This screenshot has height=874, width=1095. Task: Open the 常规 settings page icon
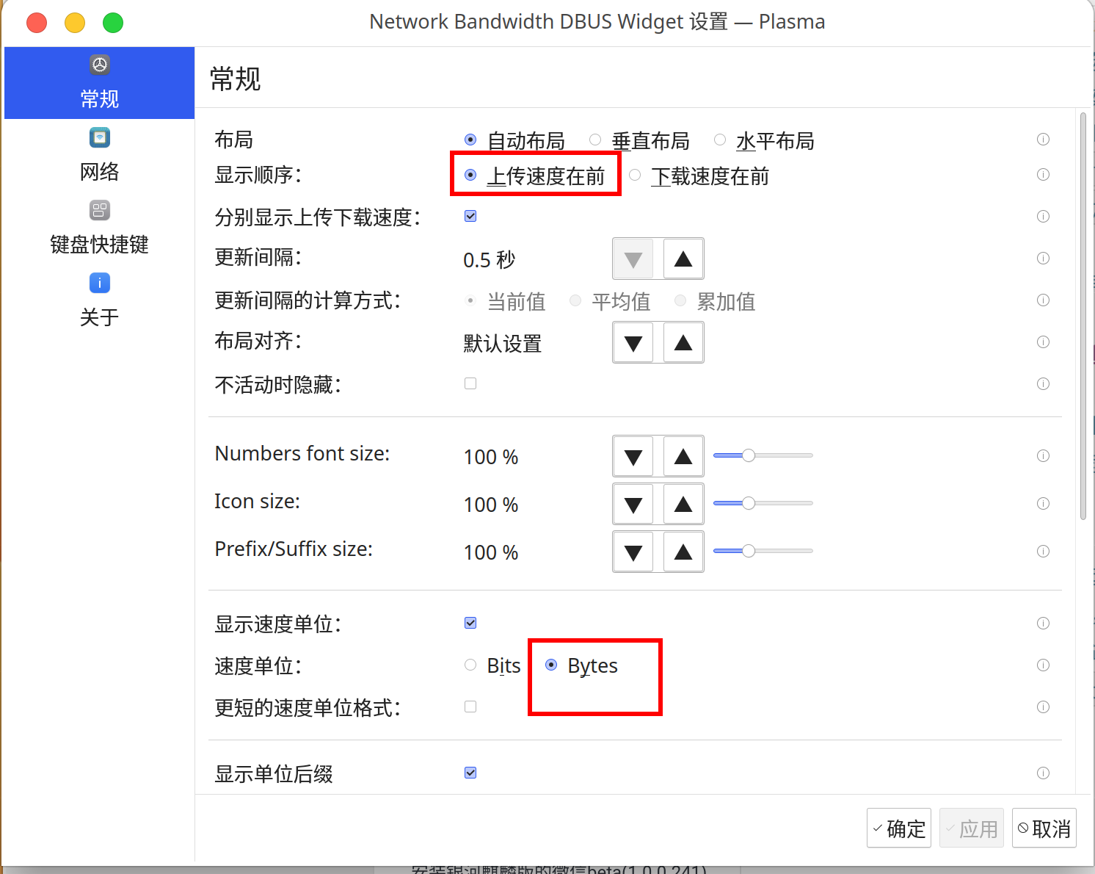[100, 65]
